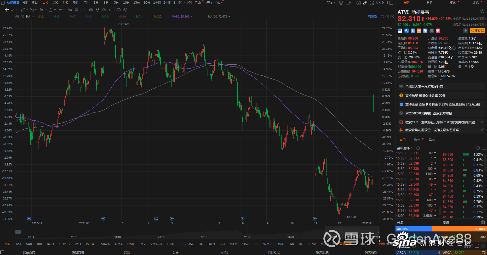Toggle the 前复权 adjustment mode

tap(372, 16)
